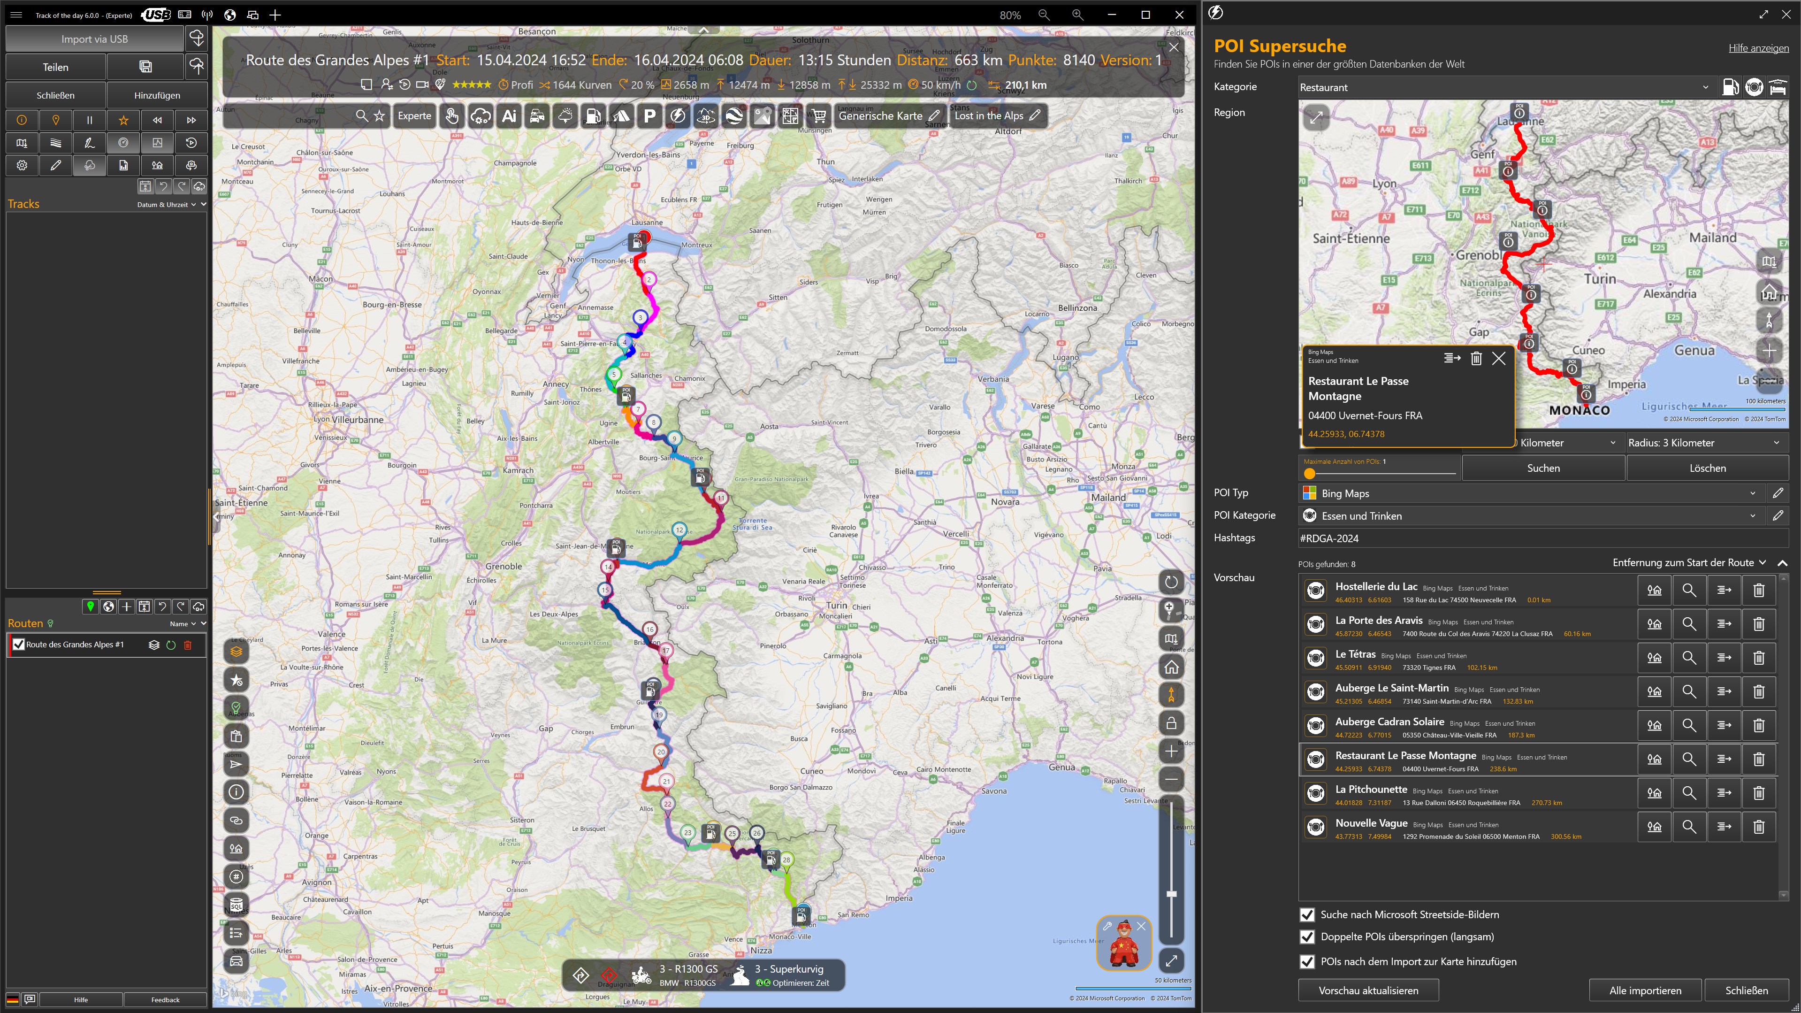The width and height of the screenshot is (1801, 1013).
Task: Click the traffic cars icon
Action: tap(537, 116)
